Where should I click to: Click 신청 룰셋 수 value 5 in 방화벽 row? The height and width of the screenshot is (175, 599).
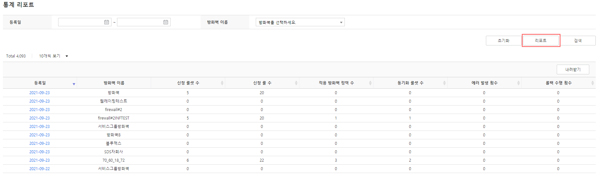[x=188, y=93]
